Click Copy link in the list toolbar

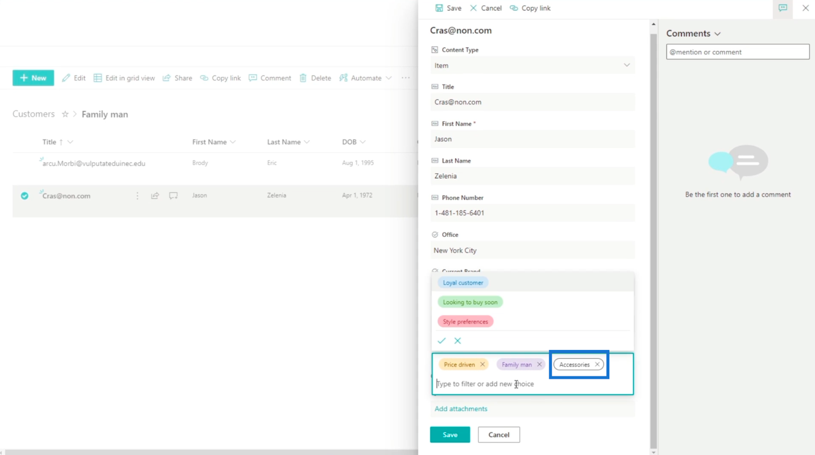click(x=221, y=78)
